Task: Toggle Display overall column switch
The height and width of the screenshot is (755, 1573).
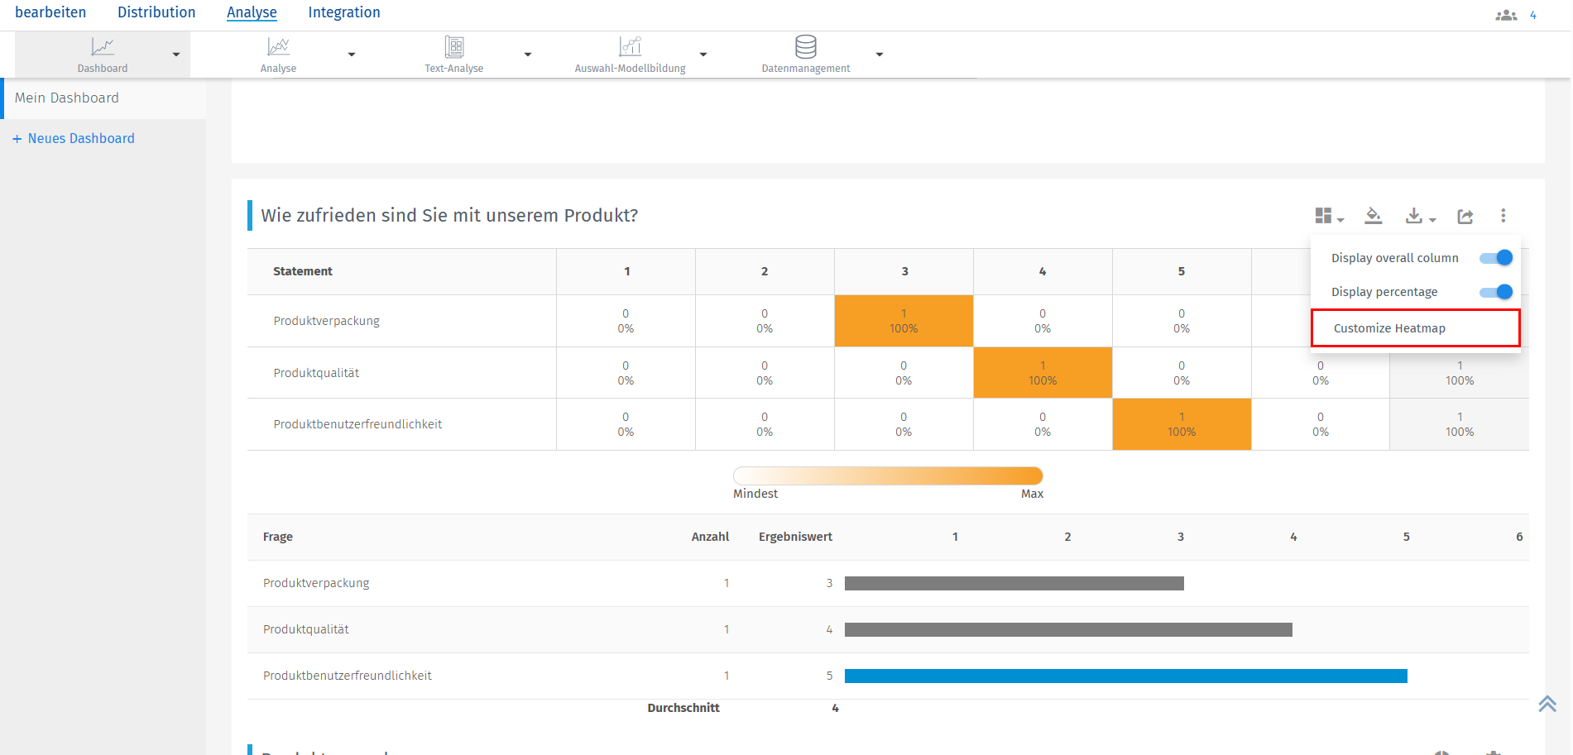Action: (1496, 258)
